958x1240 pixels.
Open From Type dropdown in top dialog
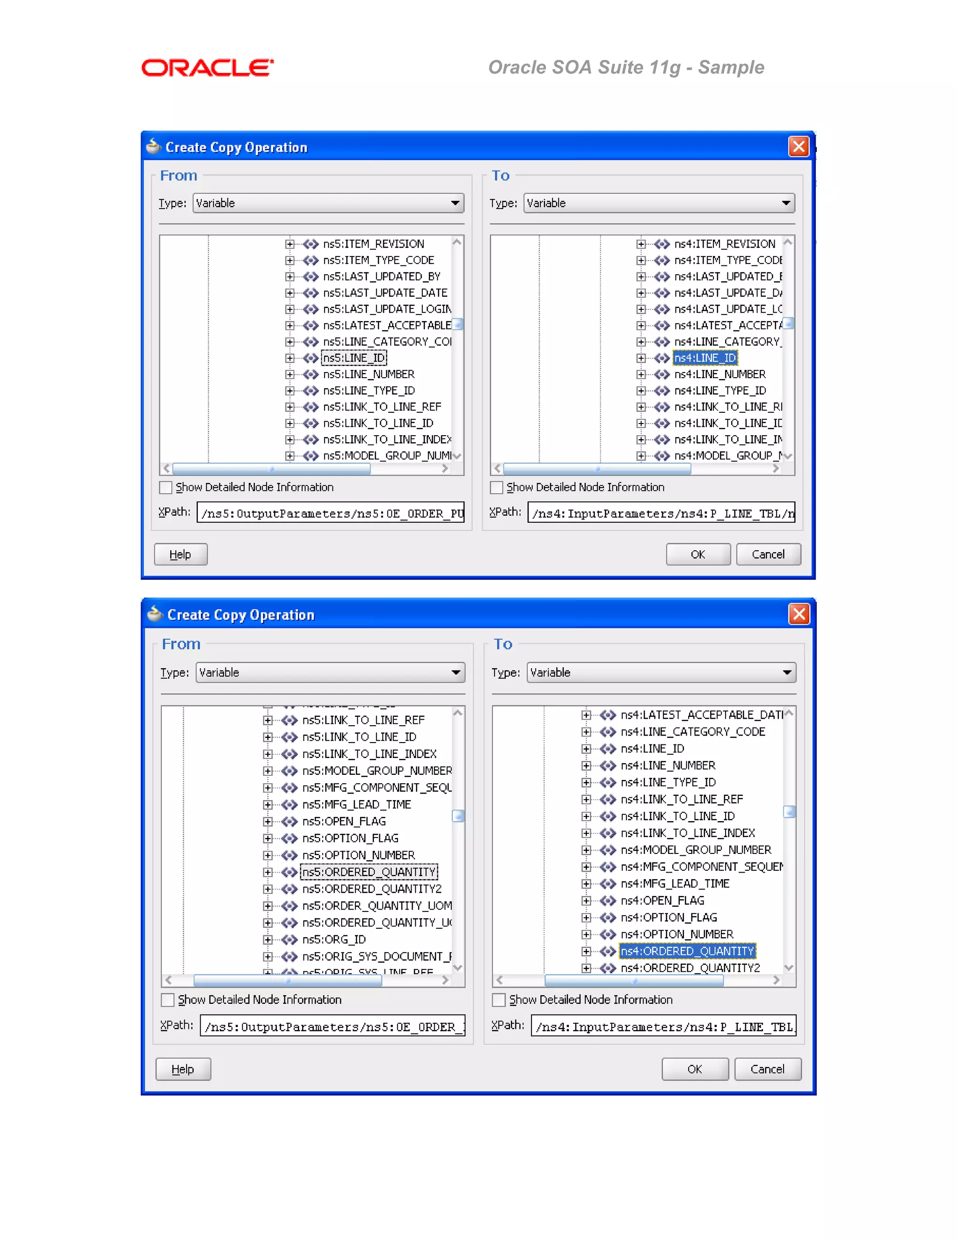coord(328,203)
